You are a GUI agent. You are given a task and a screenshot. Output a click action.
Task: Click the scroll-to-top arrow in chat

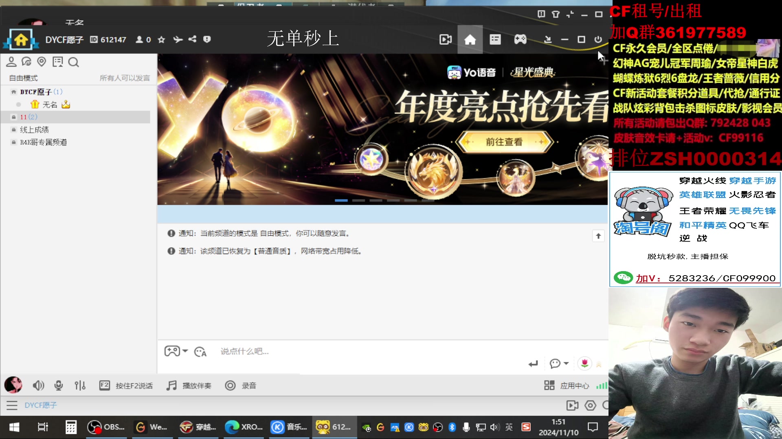tap(598, 236)
